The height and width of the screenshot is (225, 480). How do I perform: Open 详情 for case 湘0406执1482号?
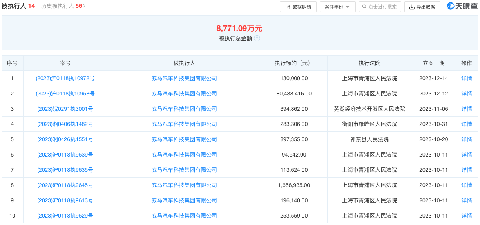point(467,124)
